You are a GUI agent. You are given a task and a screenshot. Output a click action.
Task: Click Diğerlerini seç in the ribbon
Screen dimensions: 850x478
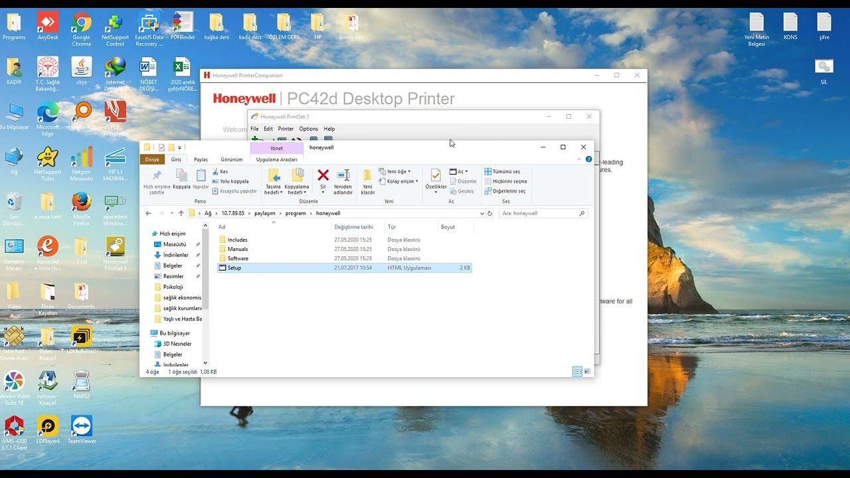click(505, 191)
